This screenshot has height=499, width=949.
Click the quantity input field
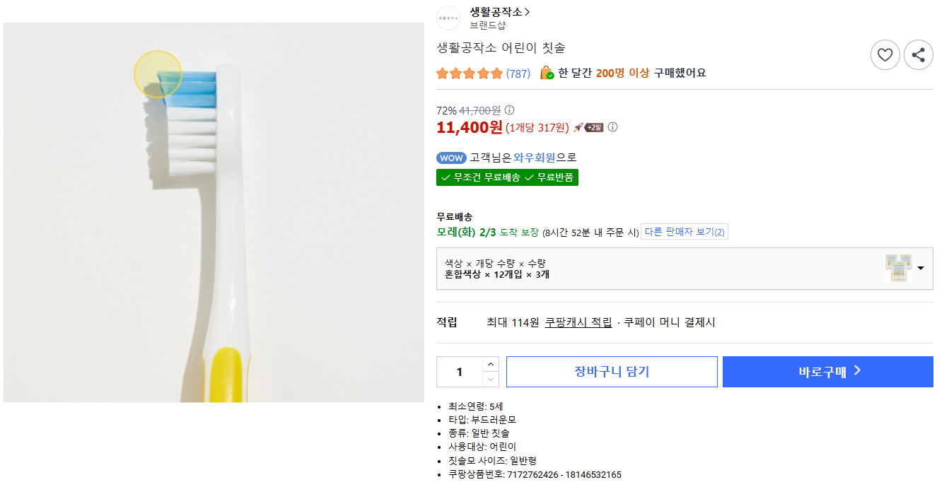coord(460,372)
